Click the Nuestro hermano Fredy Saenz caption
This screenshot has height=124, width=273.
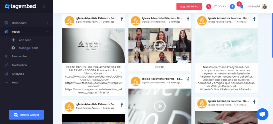click(x=226, y=78)
